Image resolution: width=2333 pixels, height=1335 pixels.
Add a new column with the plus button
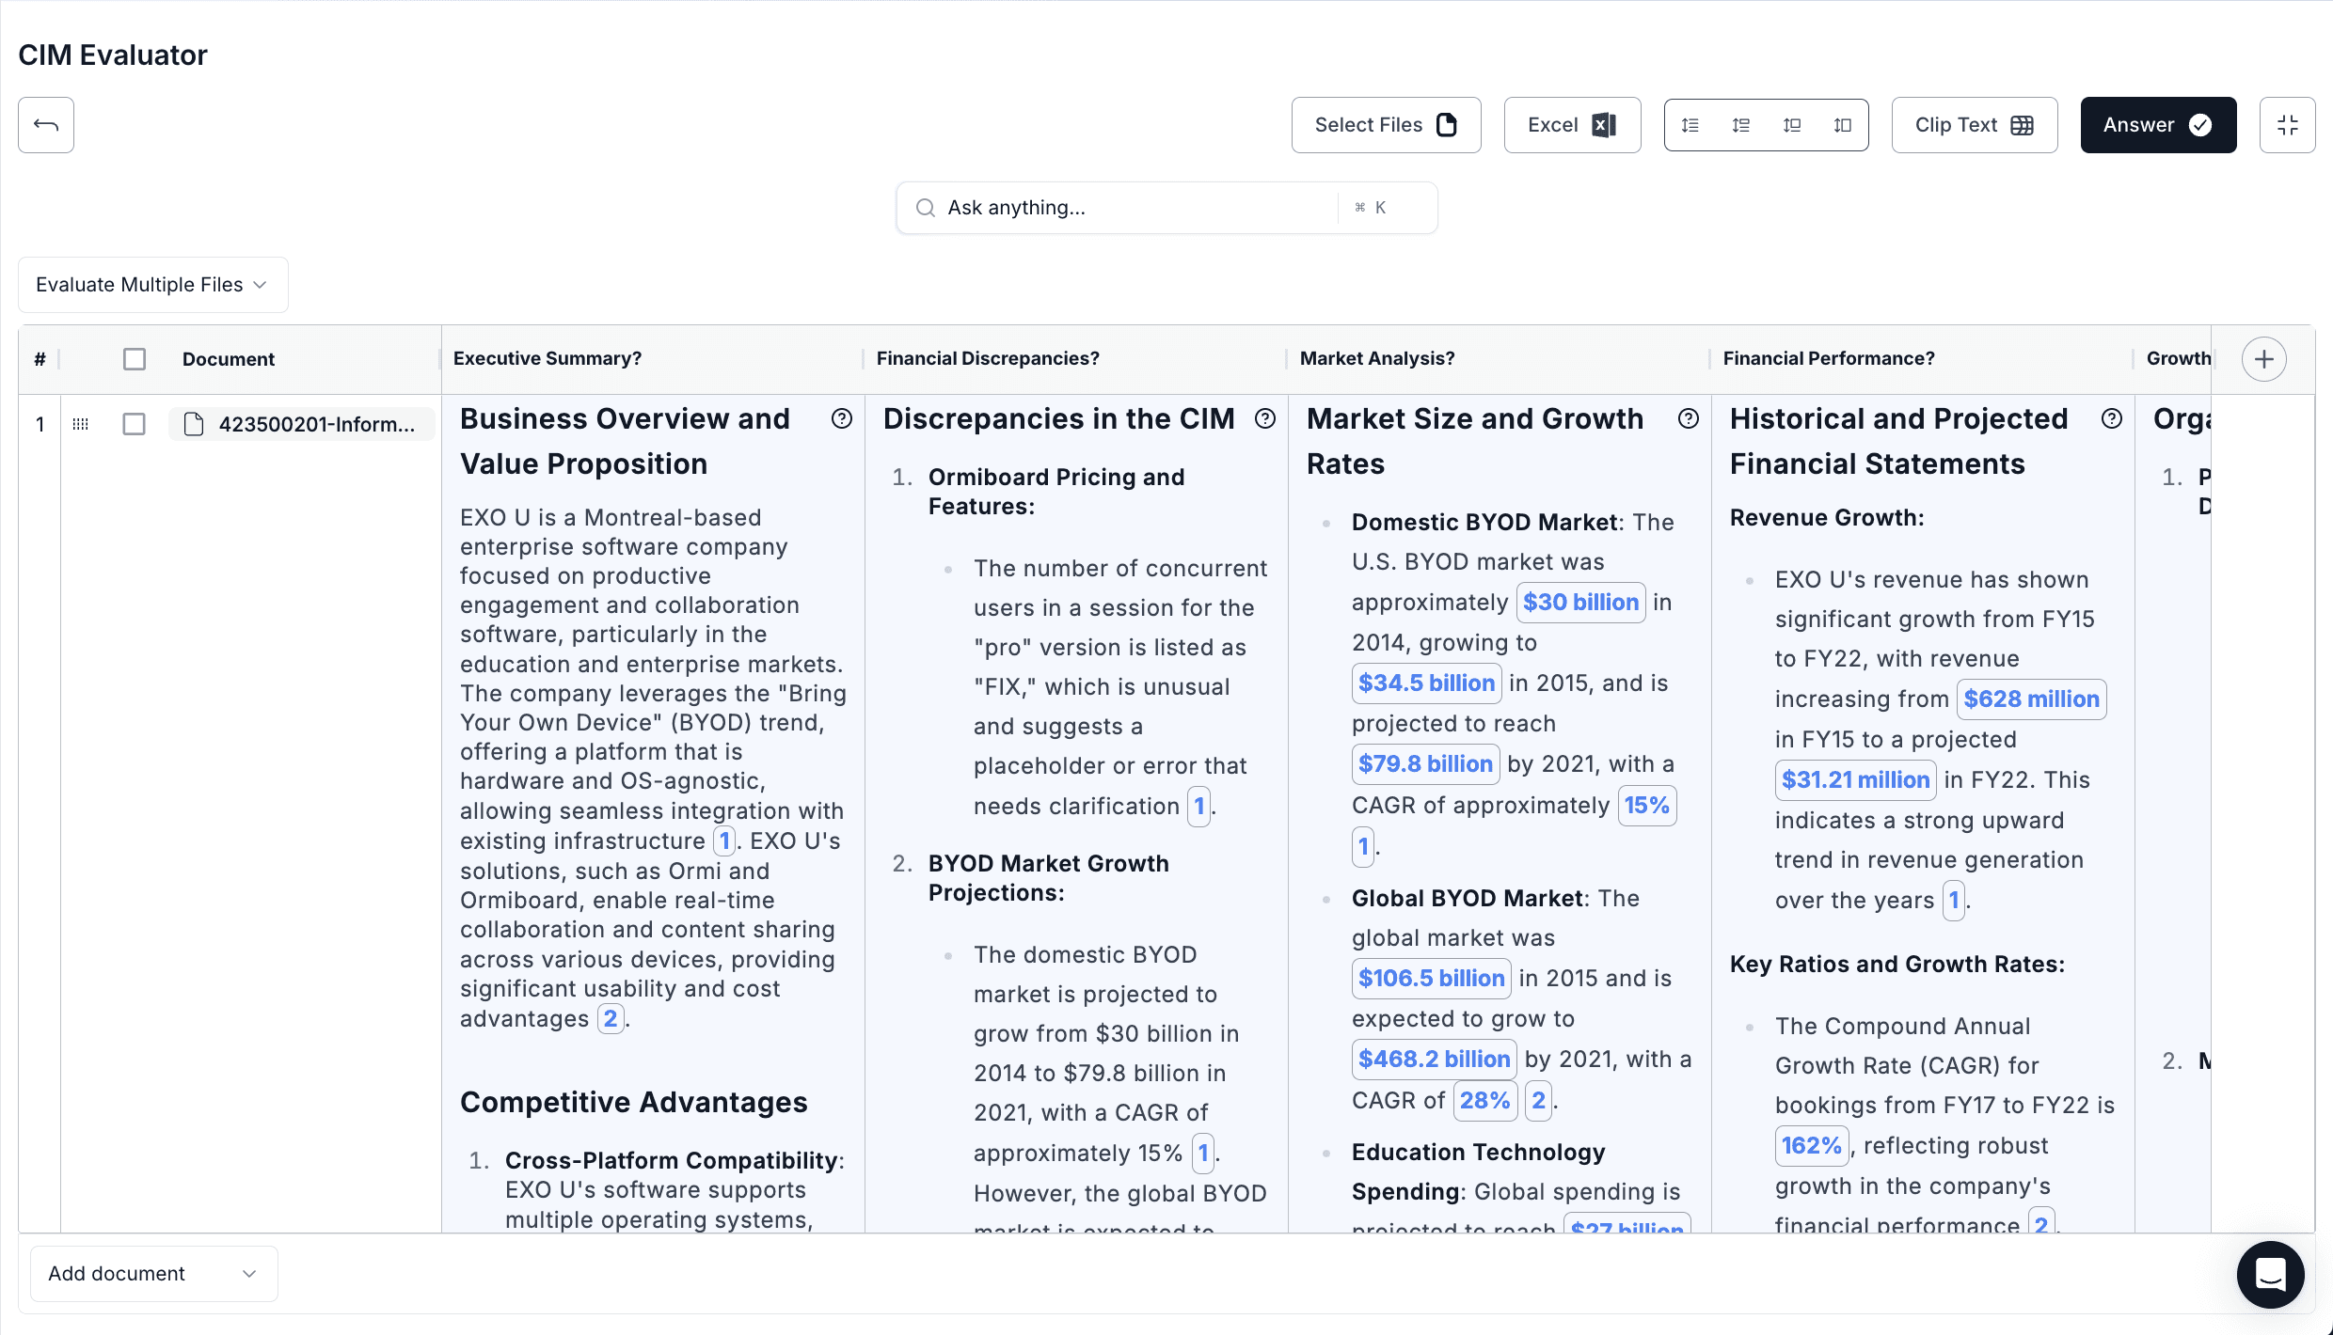point(2263,359)
